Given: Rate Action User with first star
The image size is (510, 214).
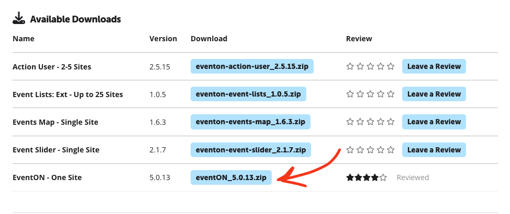Looking at the screenshot, I should [x=350, y=66].
